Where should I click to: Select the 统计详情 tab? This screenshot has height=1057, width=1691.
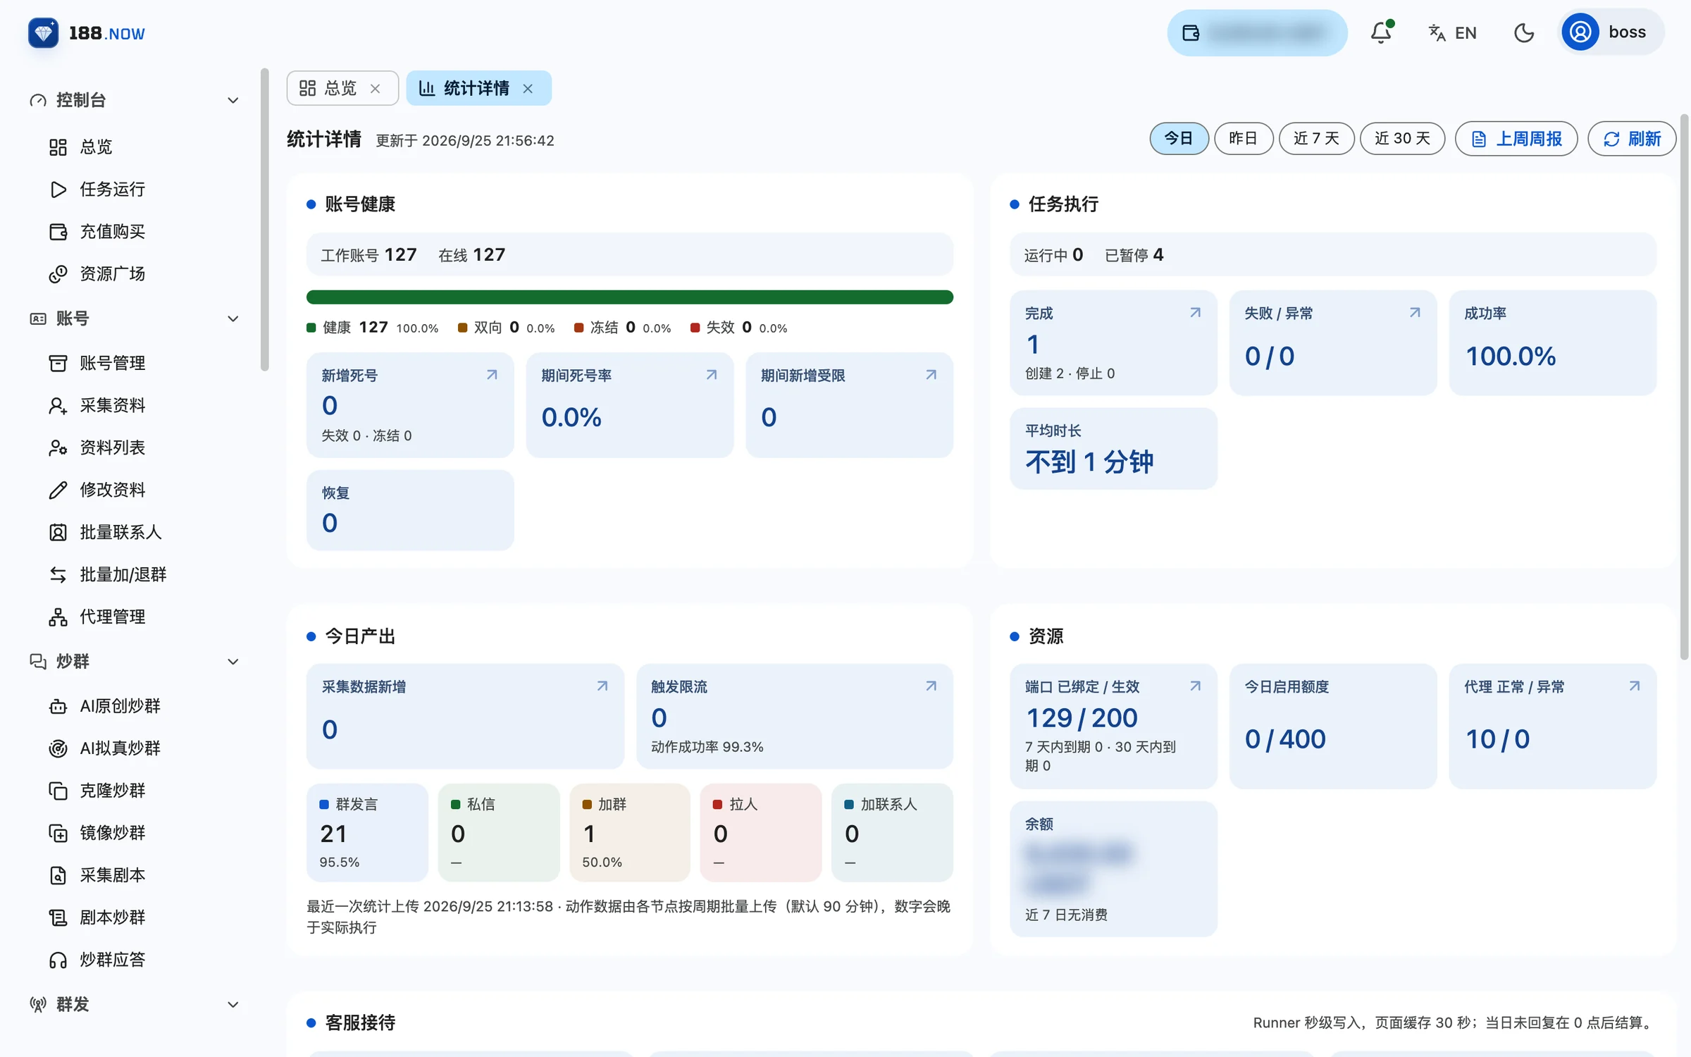point(478,88)
